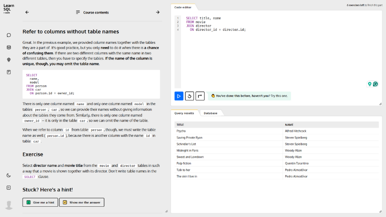Image resolution: width=386 pixels, height=217 pixels.
Task: Open the database icon in the sidebar
Action: point(9,47)
